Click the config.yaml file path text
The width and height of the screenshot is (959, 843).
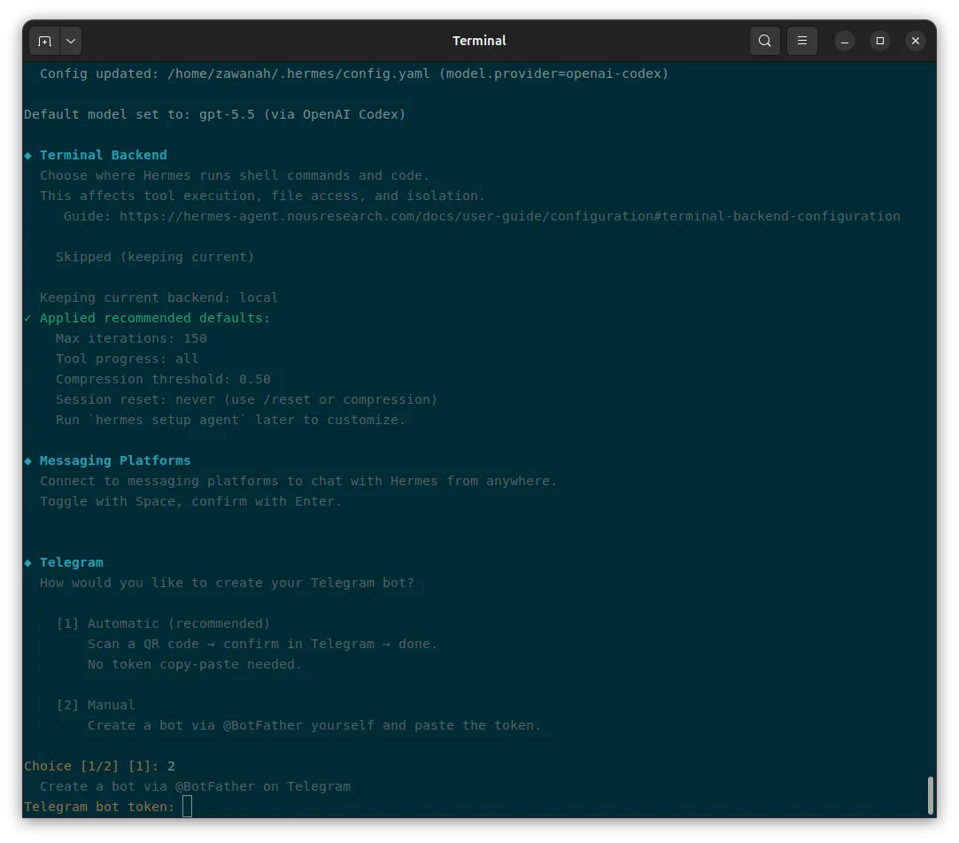click(x=298, y=73)
